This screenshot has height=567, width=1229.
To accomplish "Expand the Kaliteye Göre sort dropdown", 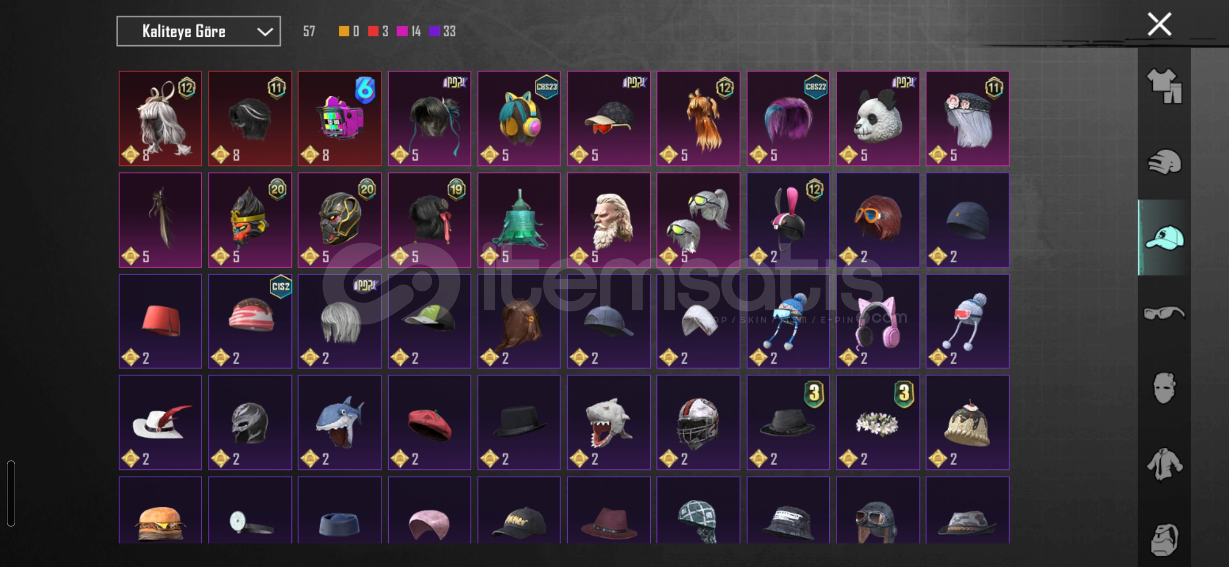I will [199, 31].
